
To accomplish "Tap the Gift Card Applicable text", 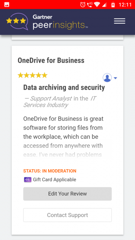I will click(x=54, y=180).
